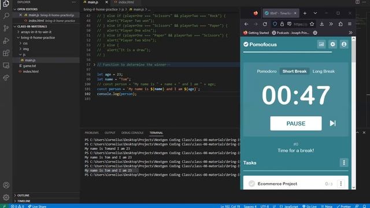Screen dimensions: 370x208
Task: Toggle Ecommerce Project task check circle
Action: [x=252, y=184]
